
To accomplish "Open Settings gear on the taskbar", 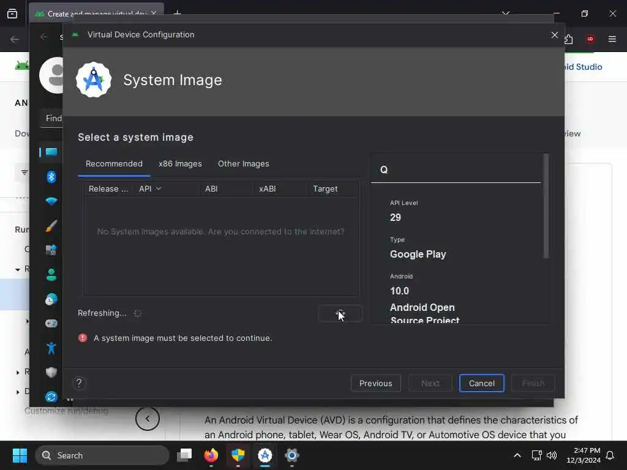I will click(291, 455).
